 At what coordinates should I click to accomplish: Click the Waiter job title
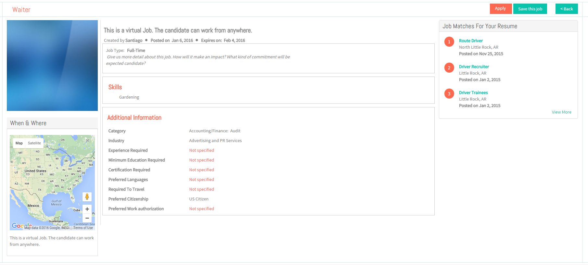21,10
